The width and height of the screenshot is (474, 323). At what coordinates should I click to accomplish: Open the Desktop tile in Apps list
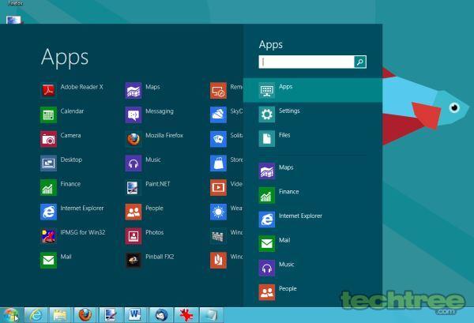point(48,163)
